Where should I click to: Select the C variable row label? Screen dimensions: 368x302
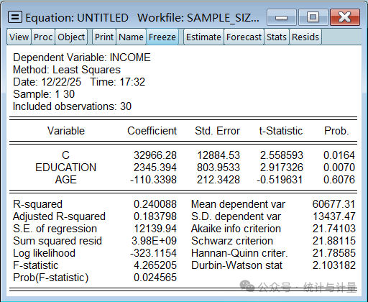click(66, 155)
